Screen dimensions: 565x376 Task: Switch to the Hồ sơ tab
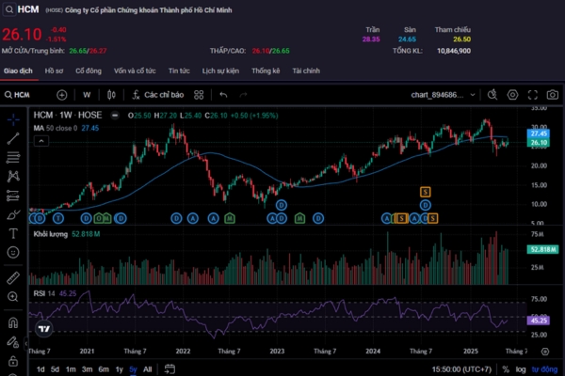click(54, 70)
